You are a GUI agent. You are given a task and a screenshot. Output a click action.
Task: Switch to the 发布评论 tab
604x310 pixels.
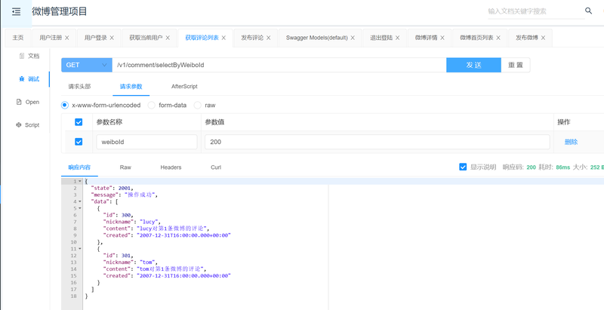[252, 38]
